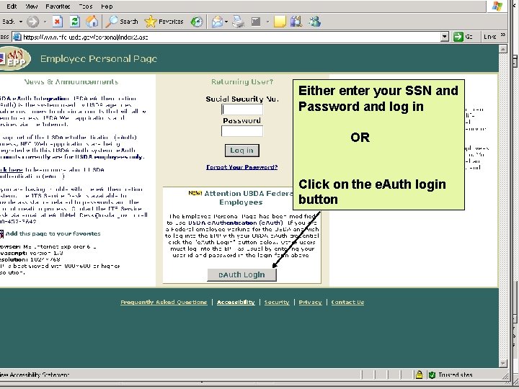
Task: Open the Tools menu
Action: 85,6
